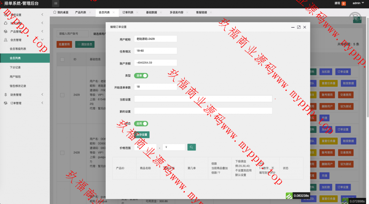Click the sidebar collapse hamburger icon
Image resolution: width=369 pixels, height=204 pixels.
click(56, 4)
